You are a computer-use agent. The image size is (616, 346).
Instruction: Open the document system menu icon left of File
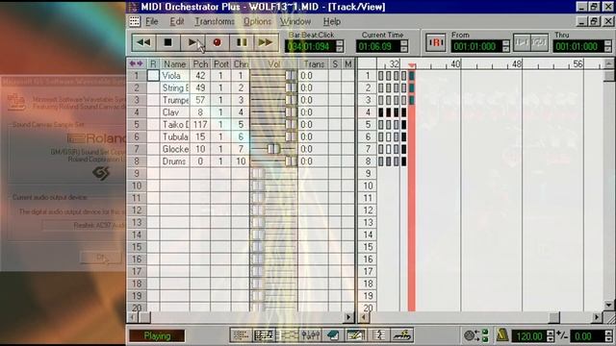pyautogui.click(x=135, y=21)
